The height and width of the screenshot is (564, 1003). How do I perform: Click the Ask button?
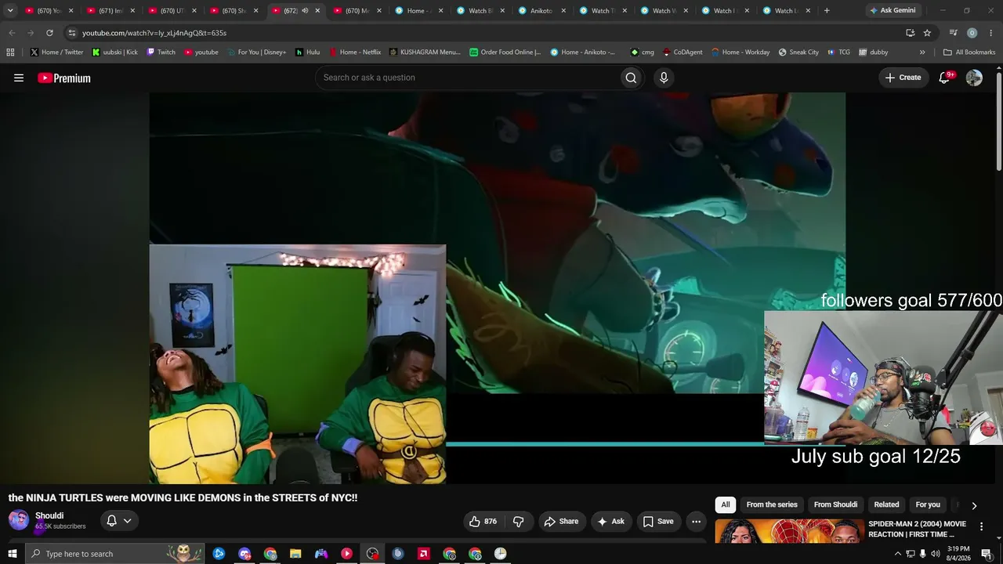(610, 522)
